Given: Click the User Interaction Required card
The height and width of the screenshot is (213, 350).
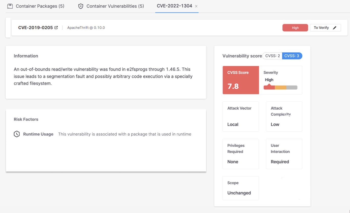Looking at the screenshot, I should pos(284,154).
